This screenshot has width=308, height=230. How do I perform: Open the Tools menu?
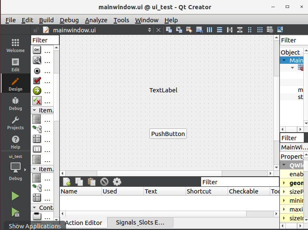click(x=121, y=20)
